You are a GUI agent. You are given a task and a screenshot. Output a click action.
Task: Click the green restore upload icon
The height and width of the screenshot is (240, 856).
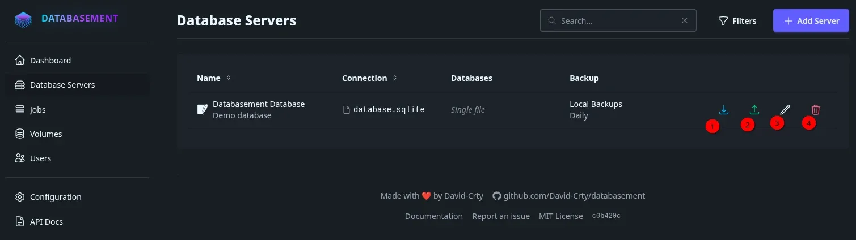[x=754, y=110]
